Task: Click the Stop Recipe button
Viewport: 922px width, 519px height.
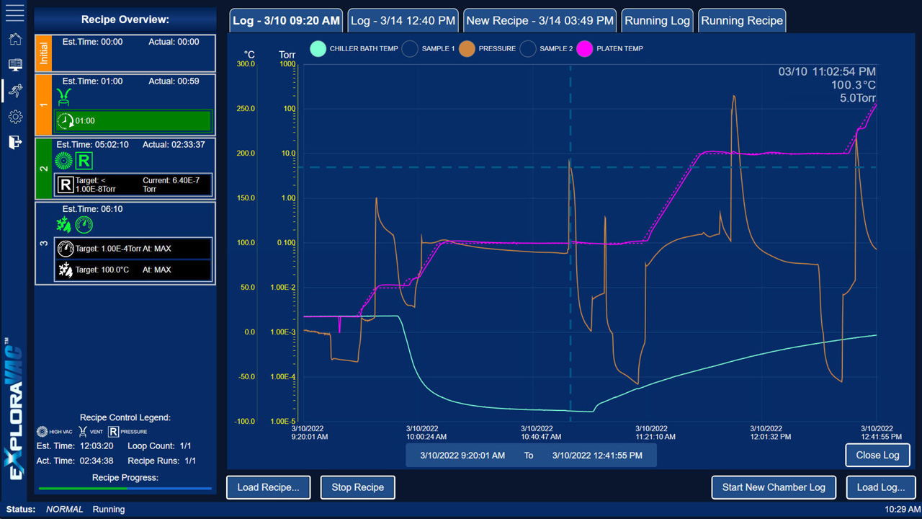Action: pyautogui.click(x=357, y=487)
